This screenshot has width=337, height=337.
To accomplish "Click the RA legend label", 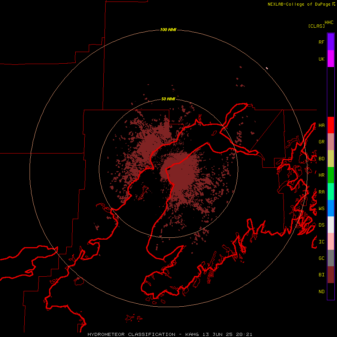I will coord(321,192).
